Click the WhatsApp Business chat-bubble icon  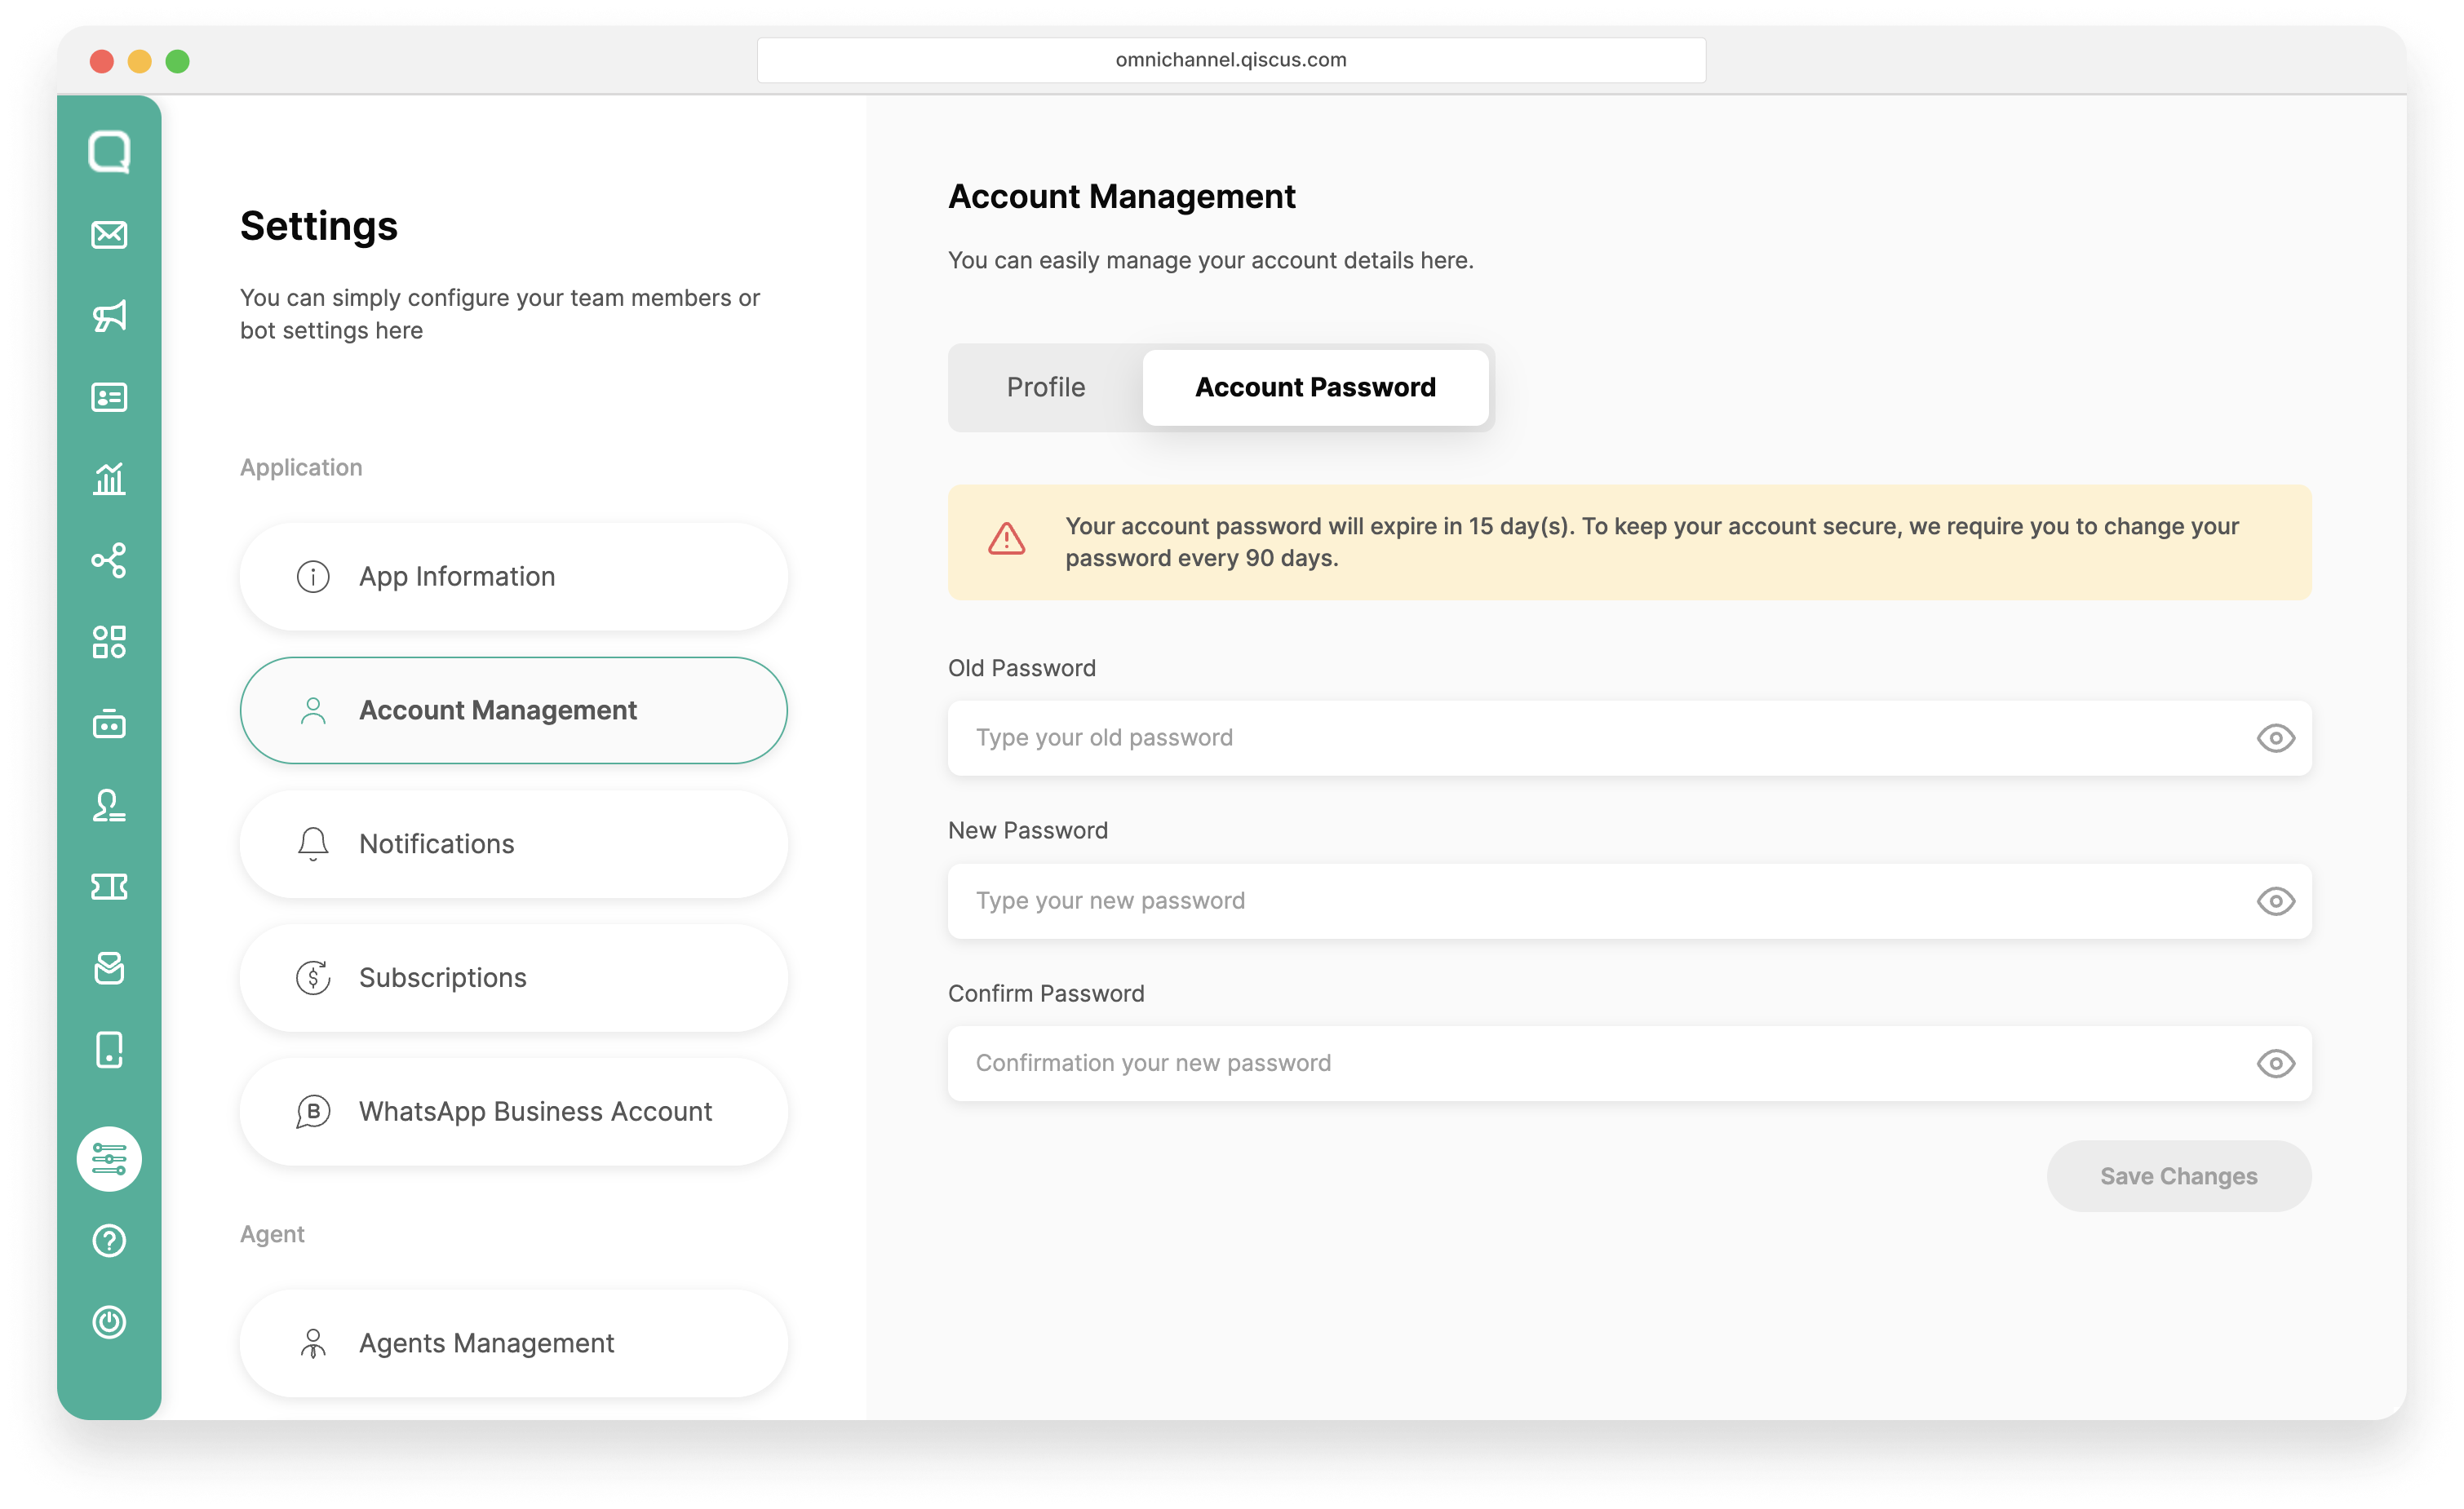313,1112
